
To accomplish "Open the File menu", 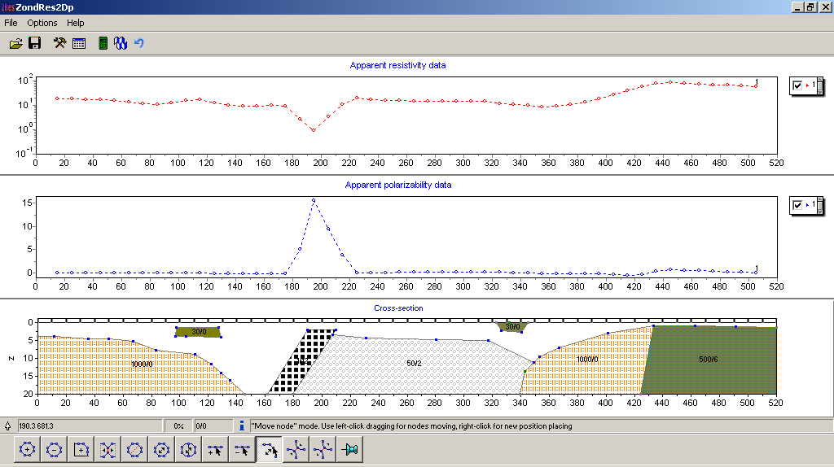I will [x=11, y=23].
